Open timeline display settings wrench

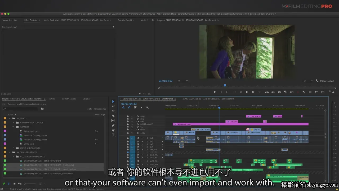tap(147, 107)
